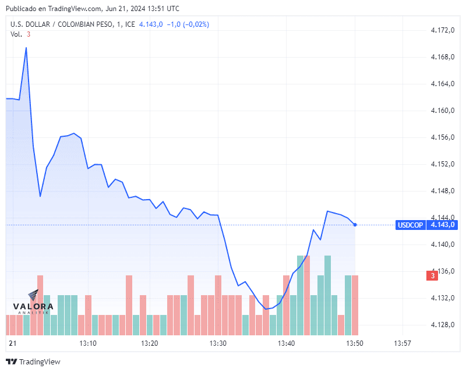
Task: Click the 13:50 time axis label
Action: click(x=355, y=343)
